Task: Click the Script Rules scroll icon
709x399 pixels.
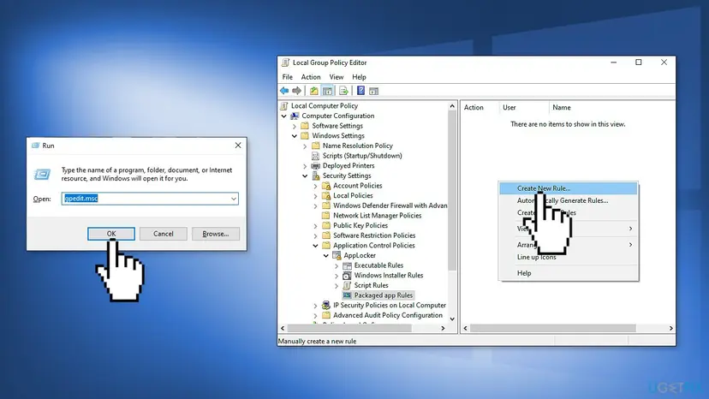Action: click(347, 285)
